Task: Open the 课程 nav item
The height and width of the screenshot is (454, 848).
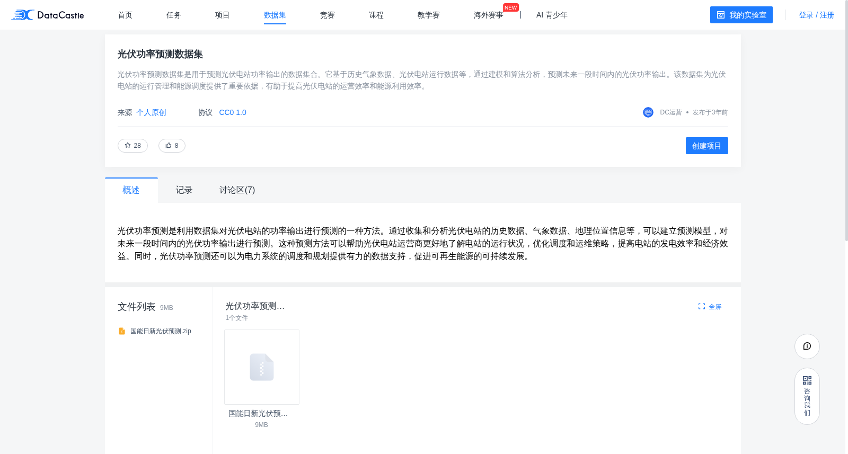Action: pos(376,15)
